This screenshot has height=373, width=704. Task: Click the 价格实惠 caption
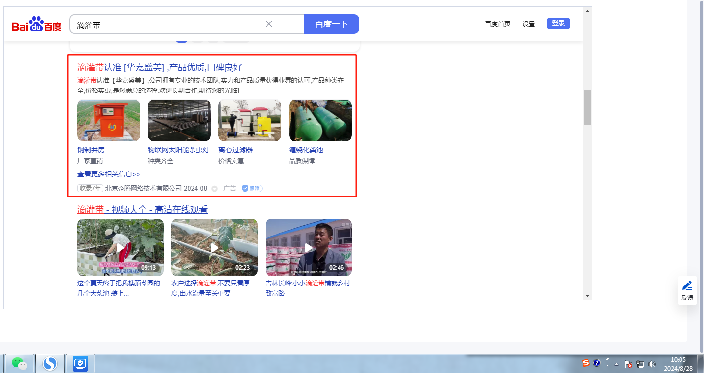[231, 161]
